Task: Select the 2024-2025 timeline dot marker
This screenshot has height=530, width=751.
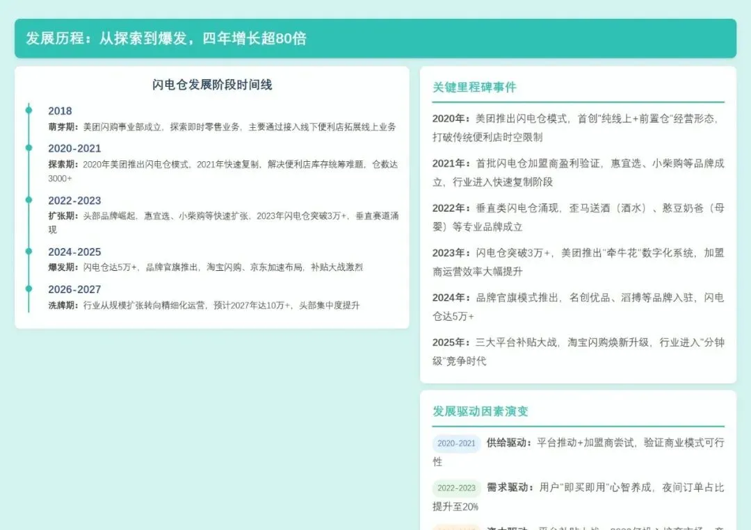Action: [x=29, y=251]
